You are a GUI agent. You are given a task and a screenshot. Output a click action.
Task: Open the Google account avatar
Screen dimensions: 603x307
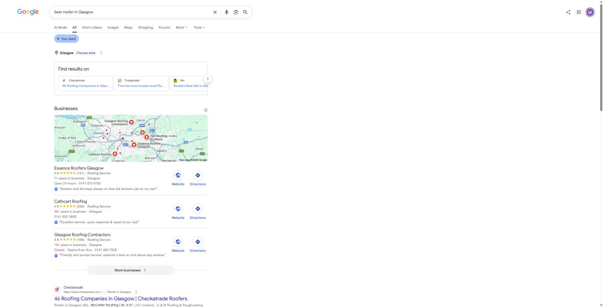click(x=590, y=12)
